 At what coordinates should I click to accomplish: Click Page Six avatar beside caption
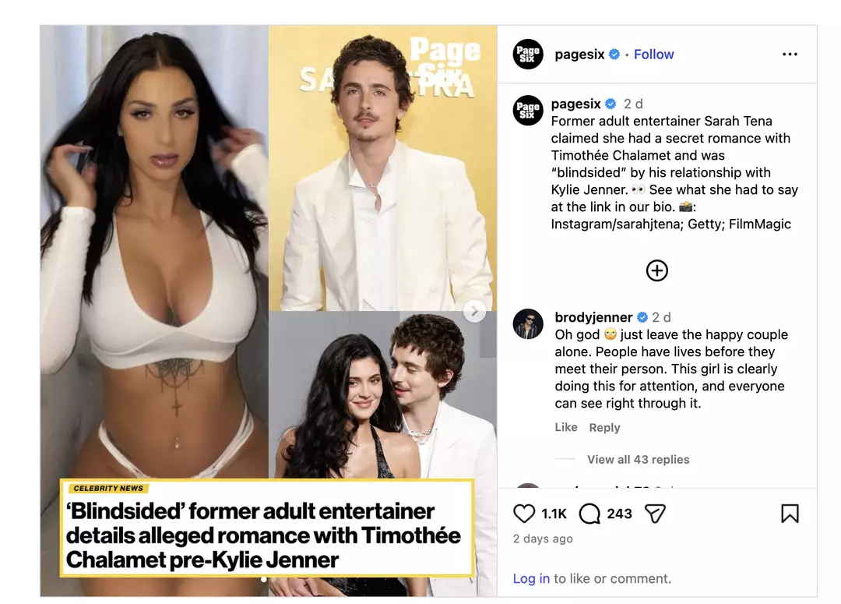coord(528,110)
